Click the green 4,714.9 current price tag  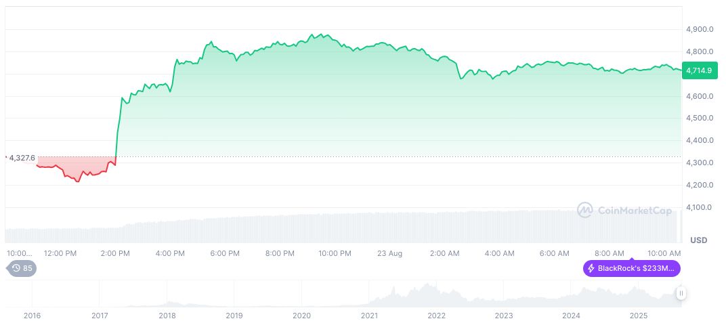(x=699, y=70)
